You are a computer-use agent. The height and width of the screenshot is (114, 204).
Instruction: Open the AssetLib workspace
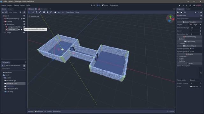(114, 5)
